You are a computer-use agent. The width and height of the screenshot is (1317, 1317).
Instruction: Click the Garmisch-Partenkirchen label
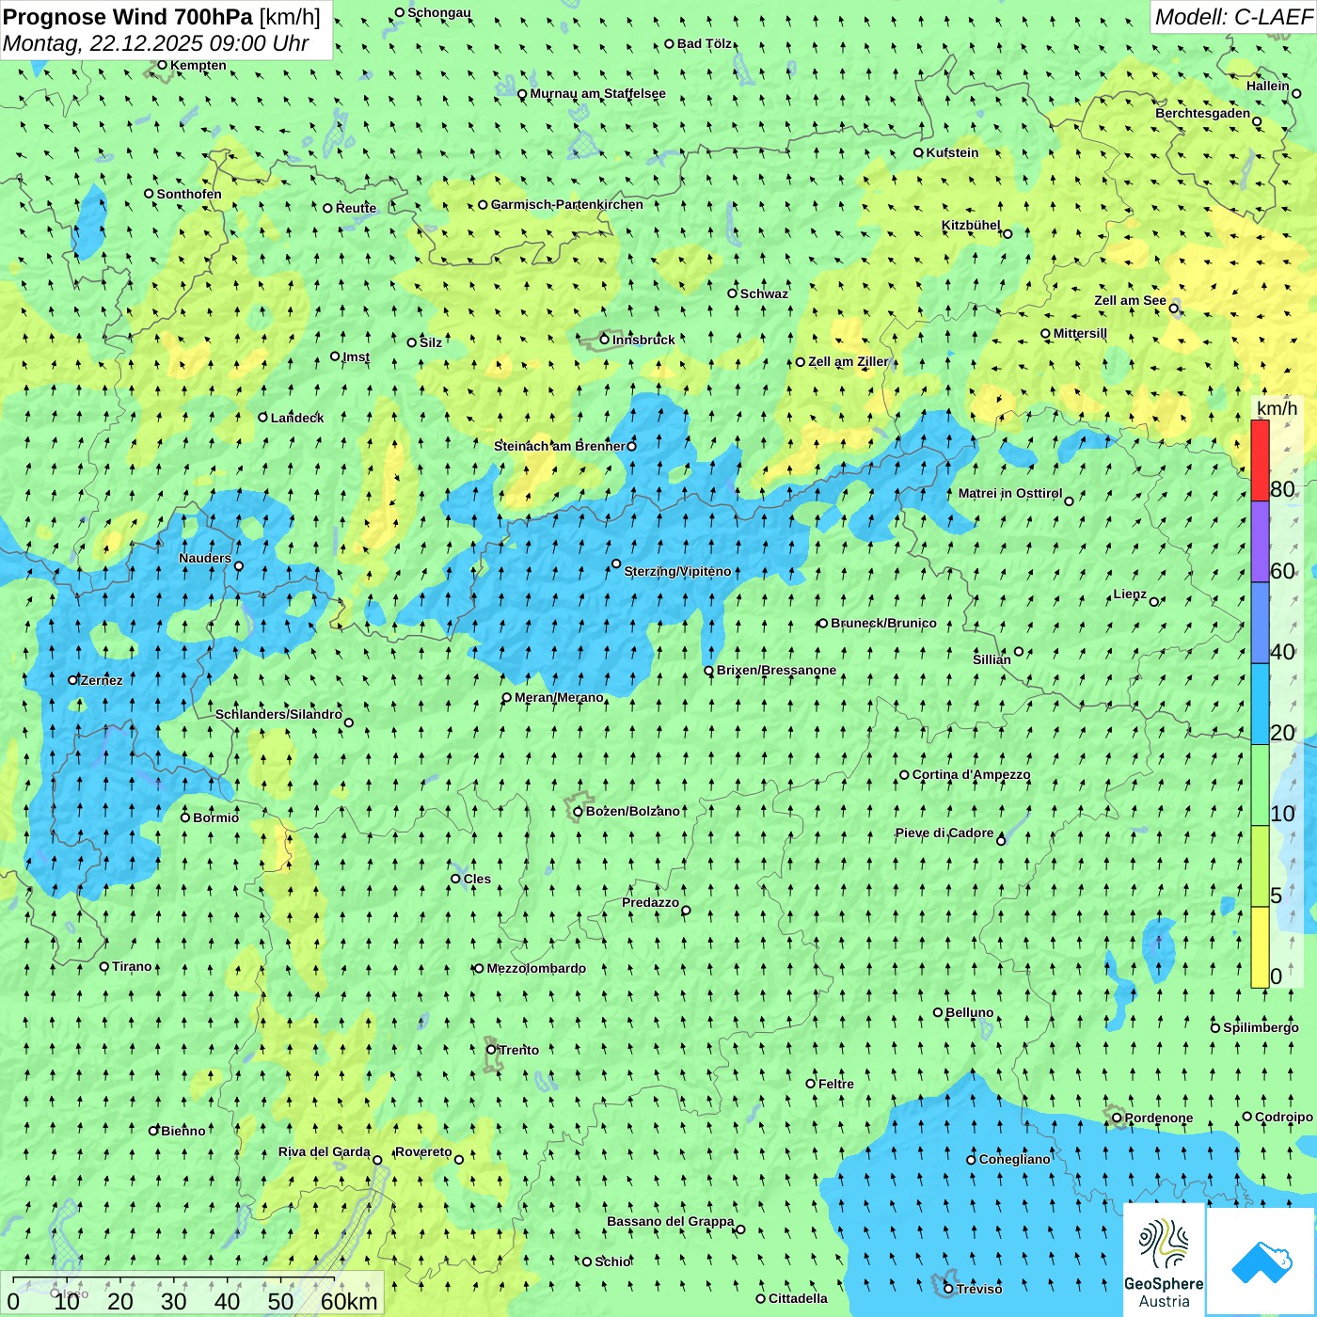coord(567,204)
